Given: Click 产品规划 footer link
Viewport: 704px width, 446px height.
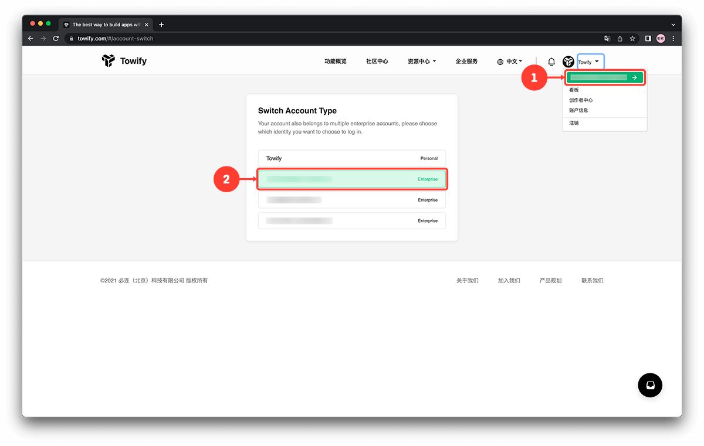Looking at the screenshot, I should pos(551,281).
